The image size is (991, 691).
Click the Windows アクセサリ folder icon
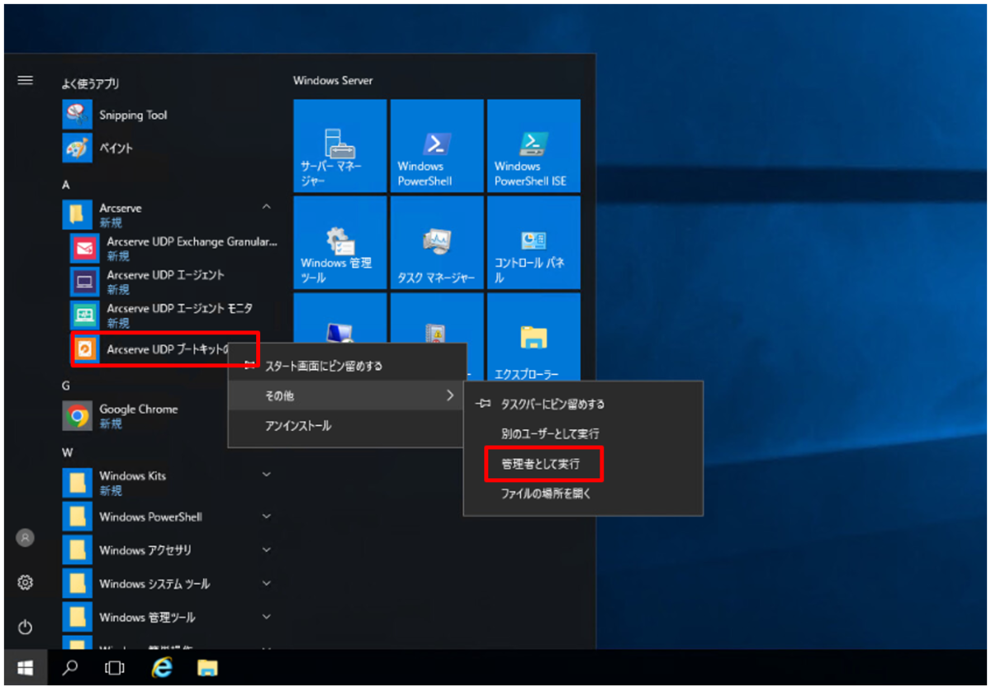[x=77, y=550]
